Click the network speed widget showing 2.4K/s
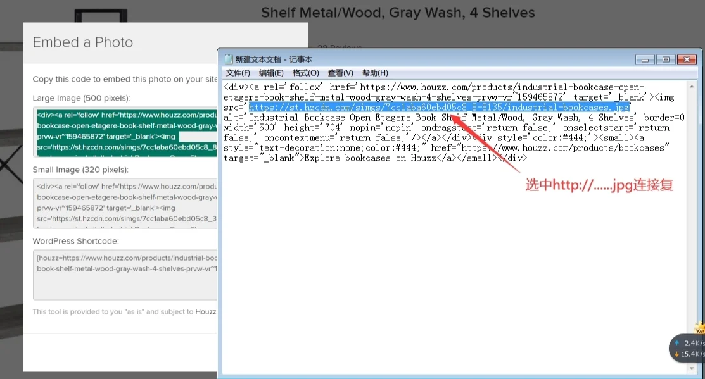Screen dimensions: 705x379 [x=688, y=349]
